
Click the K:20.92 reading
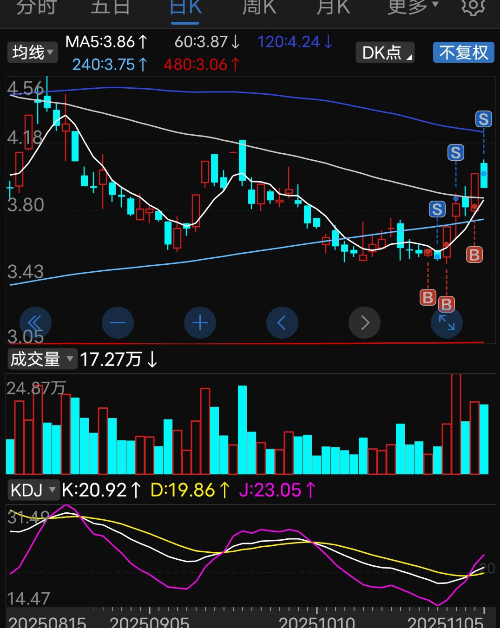pos(101,490)
